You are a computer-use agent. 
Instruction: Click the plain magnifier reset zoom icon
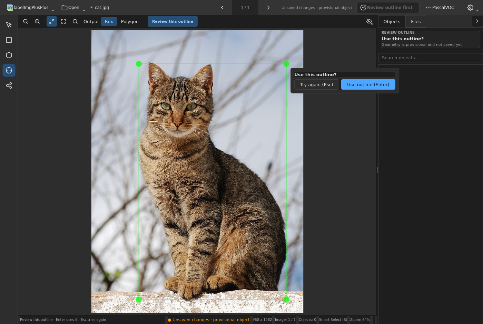[x=75, y=21]
